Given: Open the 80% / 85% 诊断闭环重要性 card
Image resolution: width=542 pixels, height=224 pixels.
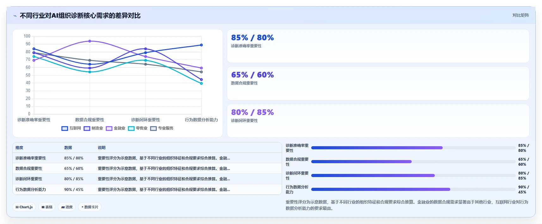Looking at the screenshot, I should [378, 121].
